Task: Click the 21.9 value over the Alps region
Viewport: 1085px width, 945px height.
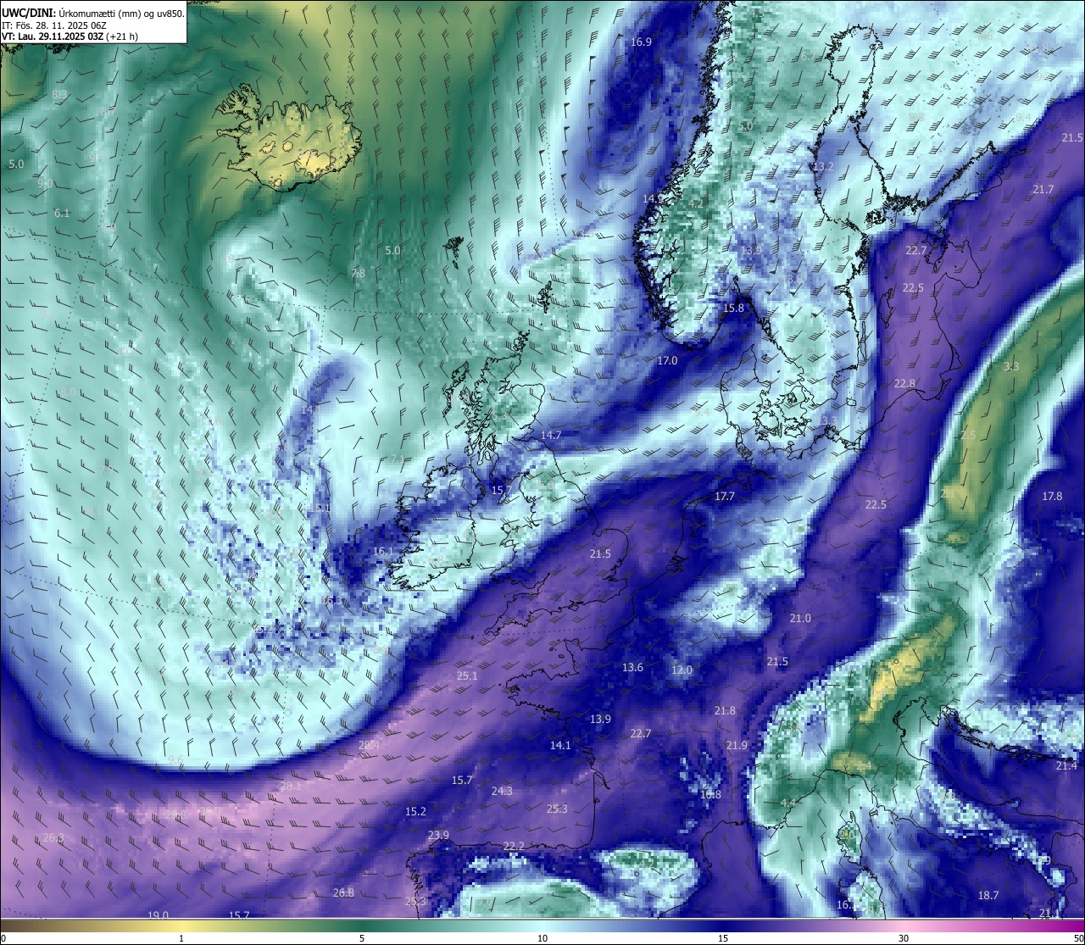Action: 737,746
